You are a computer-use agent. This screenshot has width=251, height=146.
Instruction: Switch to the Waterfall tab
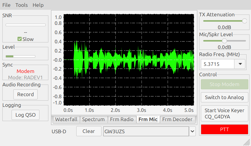pyautogui.click(x=66, y=119)
